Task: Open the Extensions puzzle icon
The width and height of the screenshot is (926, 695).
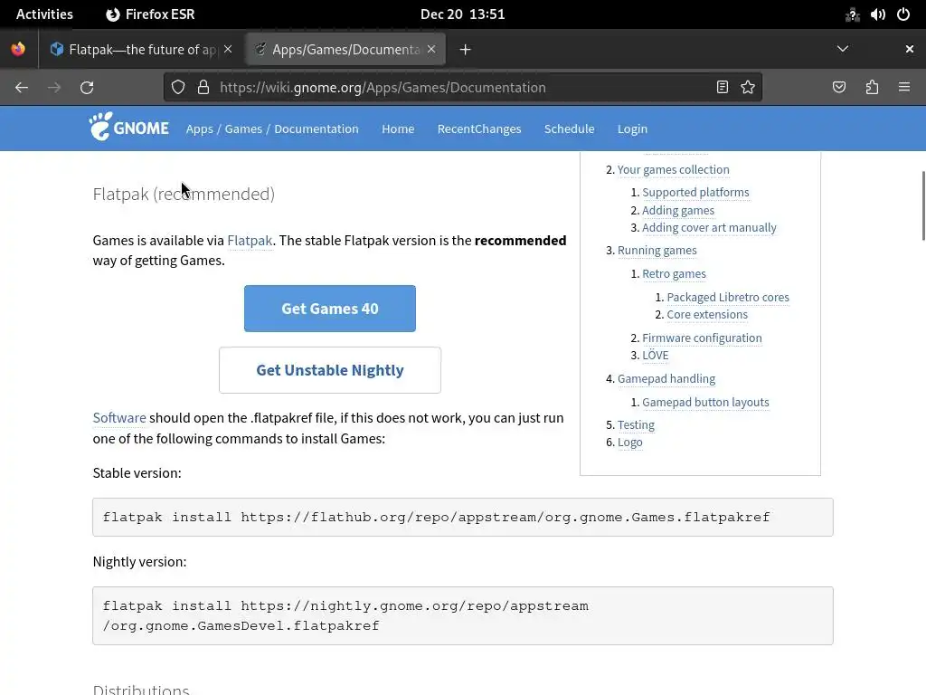Action: click(872, 88)
